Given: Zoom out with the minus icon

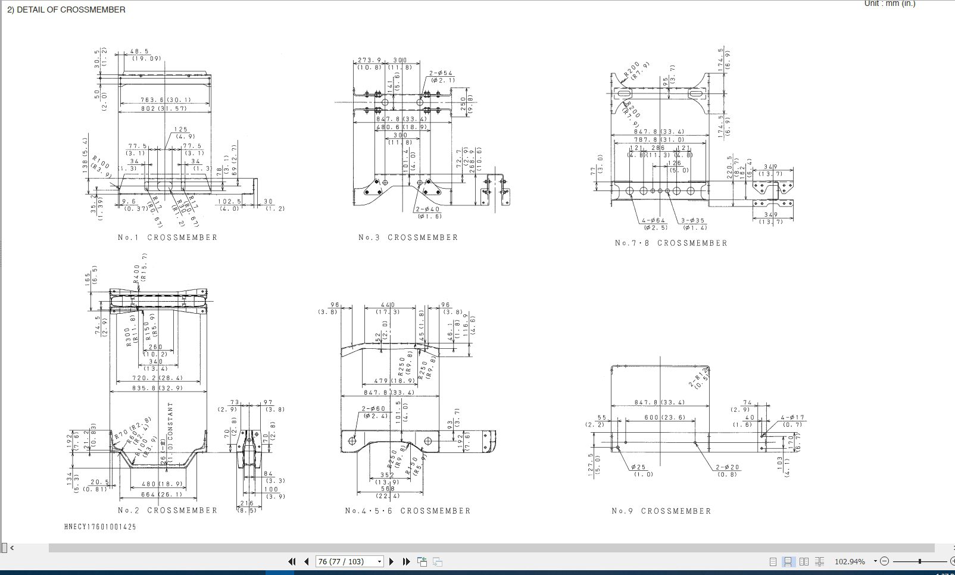Looking at the screenshot, I should click(884, 561).
